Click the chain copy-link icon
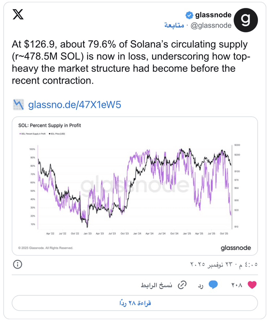This screenshot has width=272, height=322. point(180,285)
